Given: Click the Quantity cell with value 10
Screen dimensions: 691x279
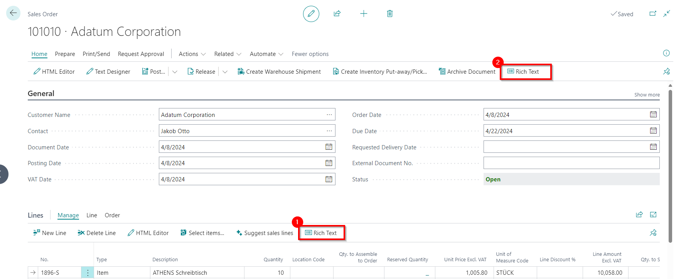Looking at the screenshot, I should coord(267,272).
